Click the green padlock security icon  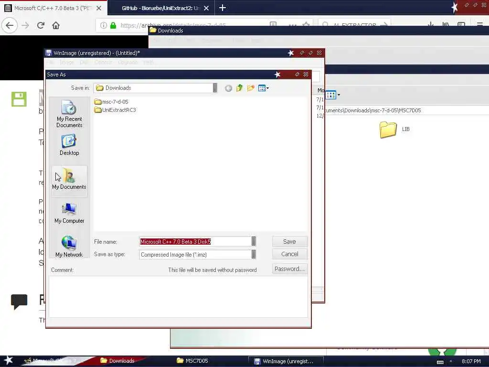113,25
